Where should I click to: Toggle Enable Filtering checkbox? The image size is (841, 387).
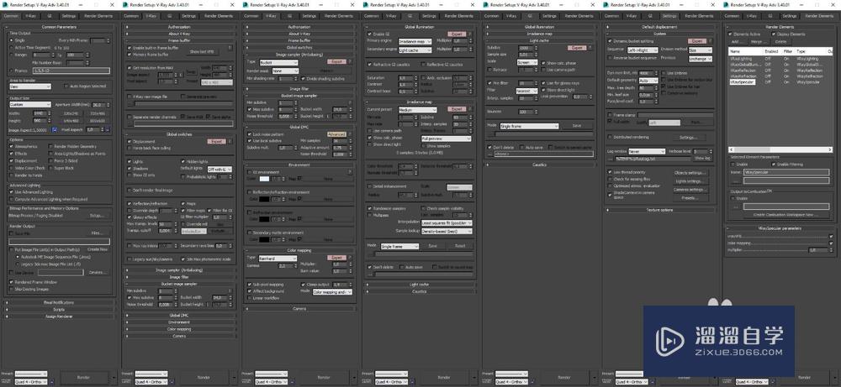[x=772, y=165]
